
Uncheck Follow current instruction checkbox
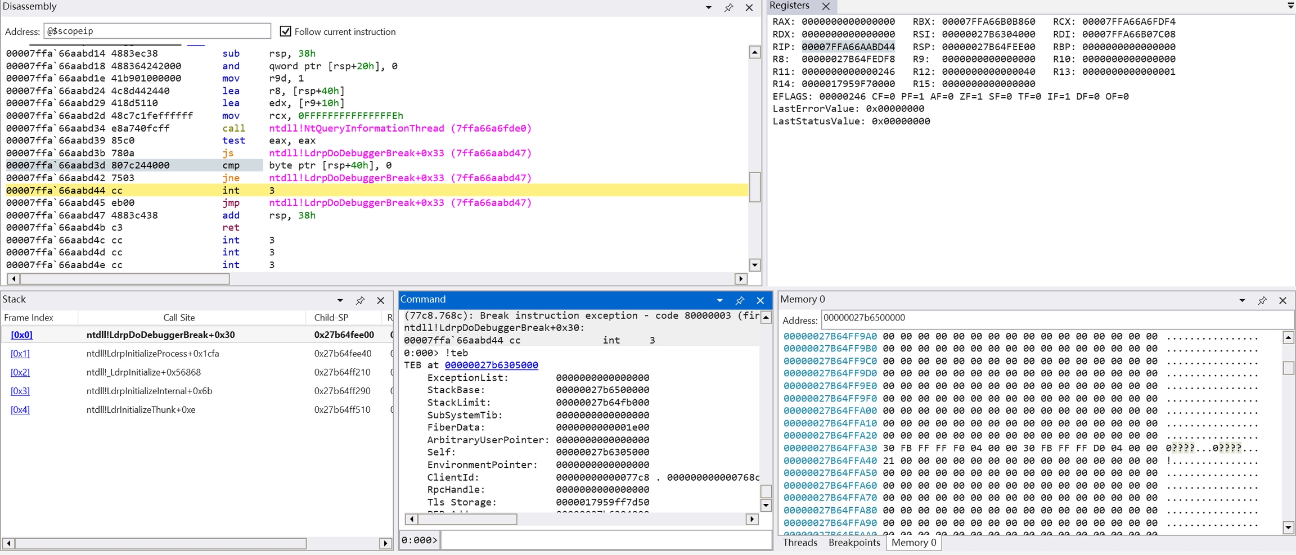click(x=286, y=31)
